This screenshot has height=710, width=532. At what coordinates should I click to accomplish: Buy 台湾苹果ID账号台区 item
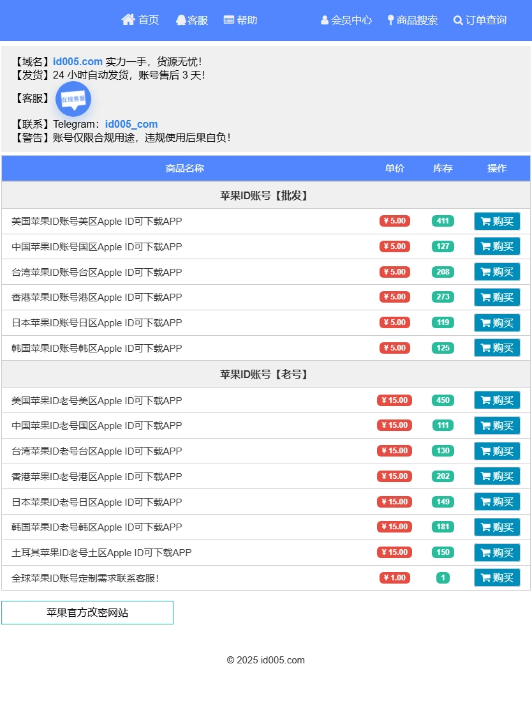click(x=497, y=272)
